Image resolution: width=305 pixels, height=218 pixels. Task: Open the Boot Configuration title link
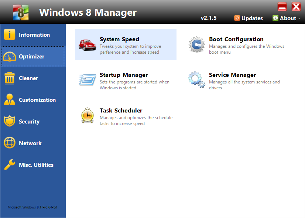click(236, 39)
